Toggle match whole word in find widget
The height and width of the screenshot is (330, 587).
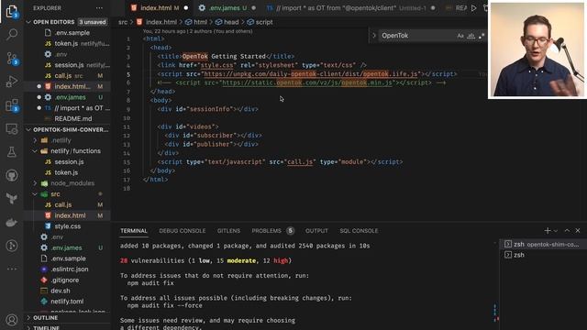[471, 36]
